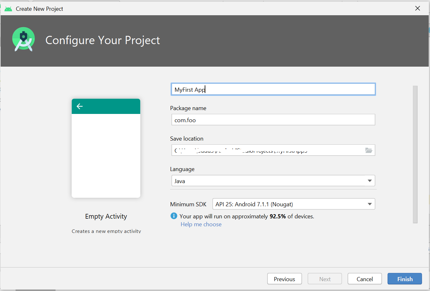
Task: Click the Android Studio logo in the header
Action: point(23,41)
